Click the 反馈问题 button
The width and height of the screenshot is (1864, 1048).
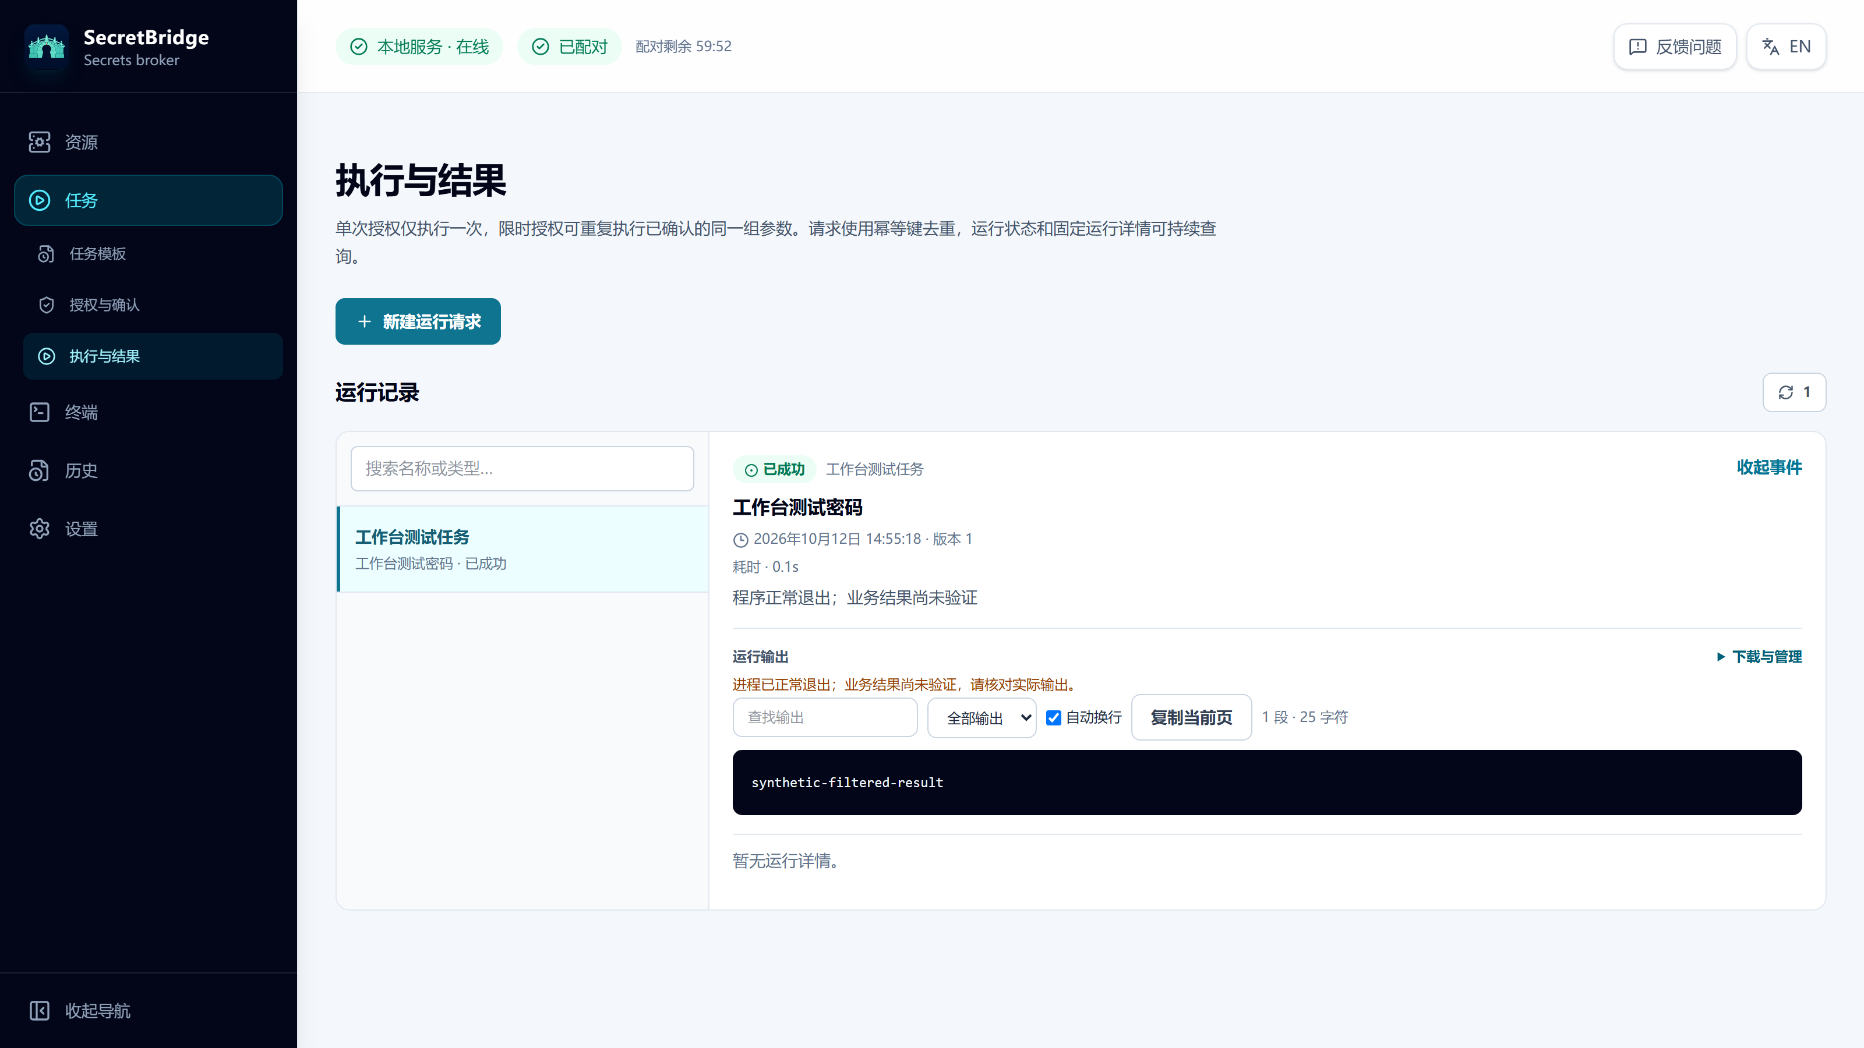[x=1675, y=47]
